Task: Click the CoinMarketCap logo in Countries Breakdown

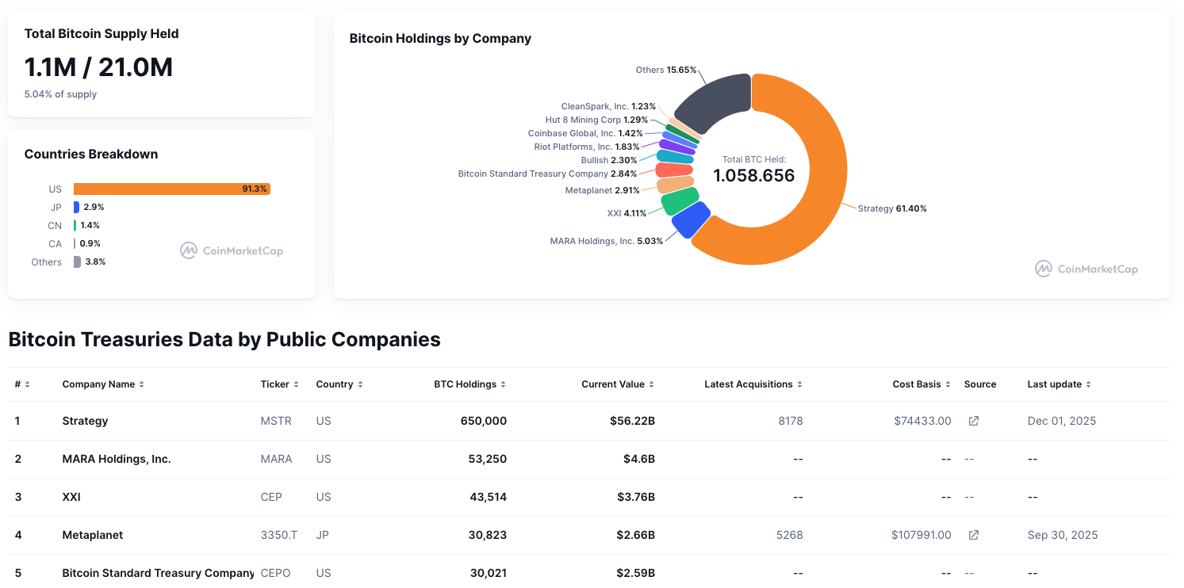Action: (x=231, y=250)
